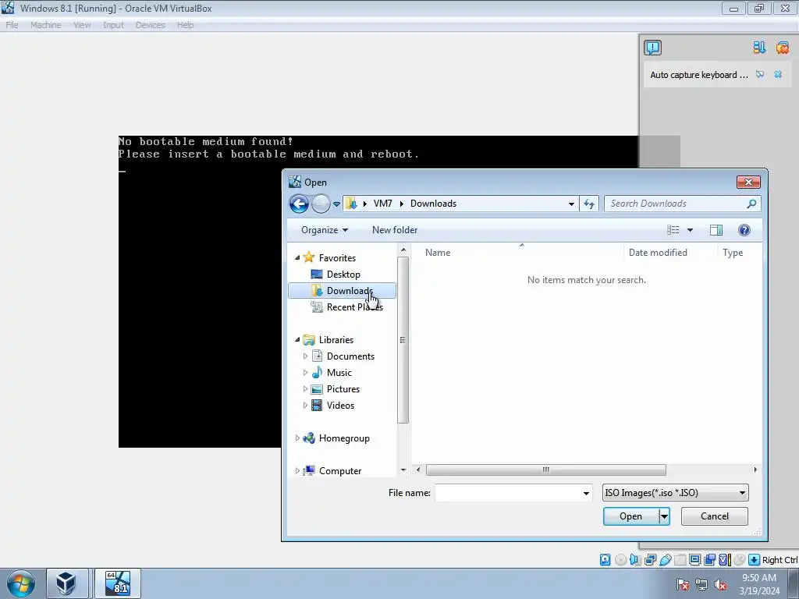The width and height of the screenshot is (799, 599).
Task: Go back in Open dialog
Action: coord(299,204)
